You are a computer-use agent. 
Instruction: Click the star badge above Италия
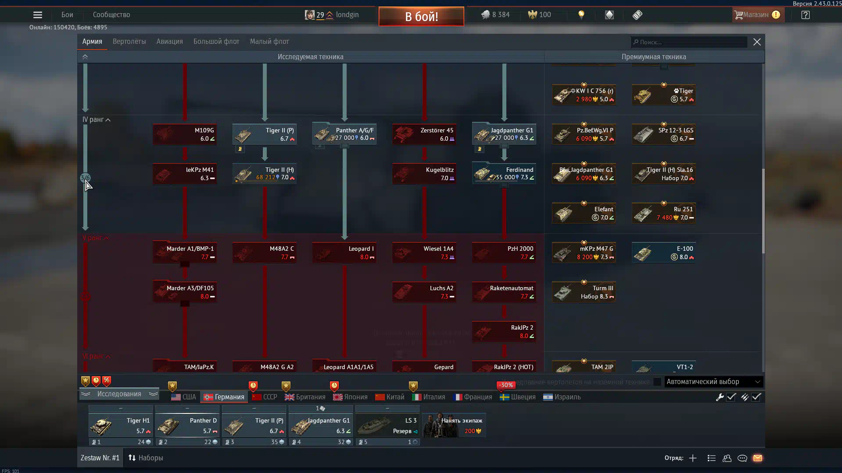point(413,386)
